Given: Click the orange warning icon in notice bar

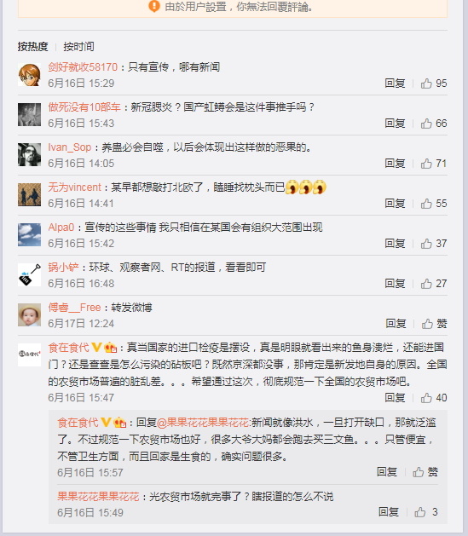Looking at the screenshot, I should tap(154, 7).
